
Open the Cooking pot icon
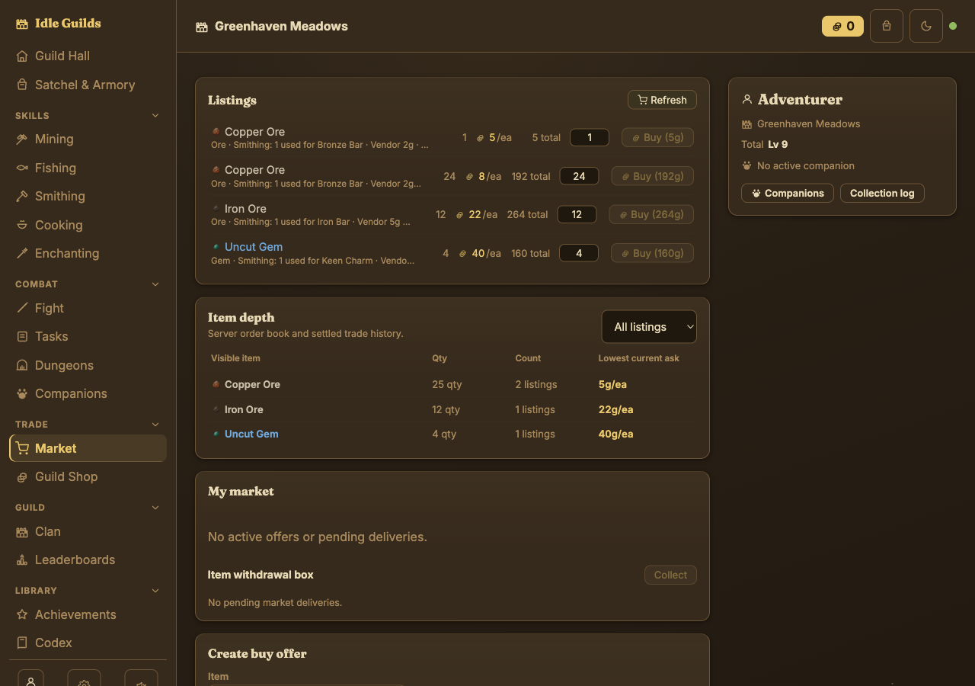[22, 225]
